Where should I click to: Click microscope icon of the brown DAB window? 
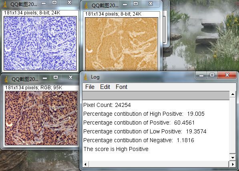pyautogui.click(x=86, y=6)
